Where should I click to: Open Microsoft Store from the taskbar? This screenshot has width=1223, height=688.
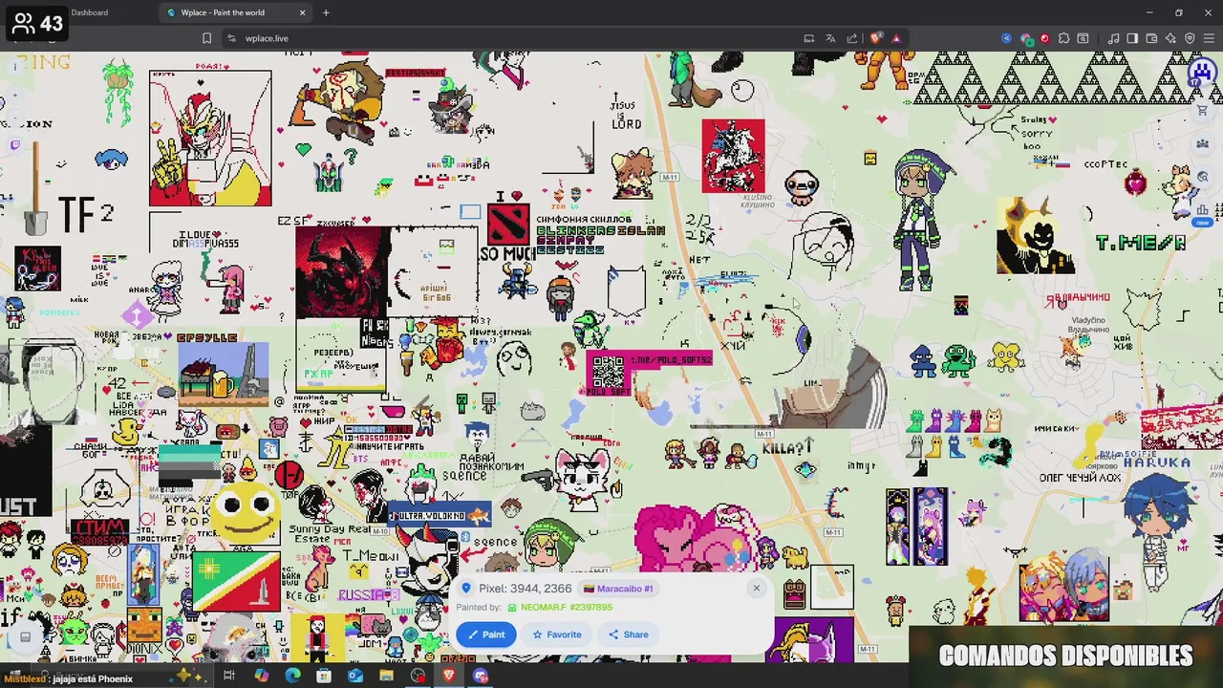(324, 677)
